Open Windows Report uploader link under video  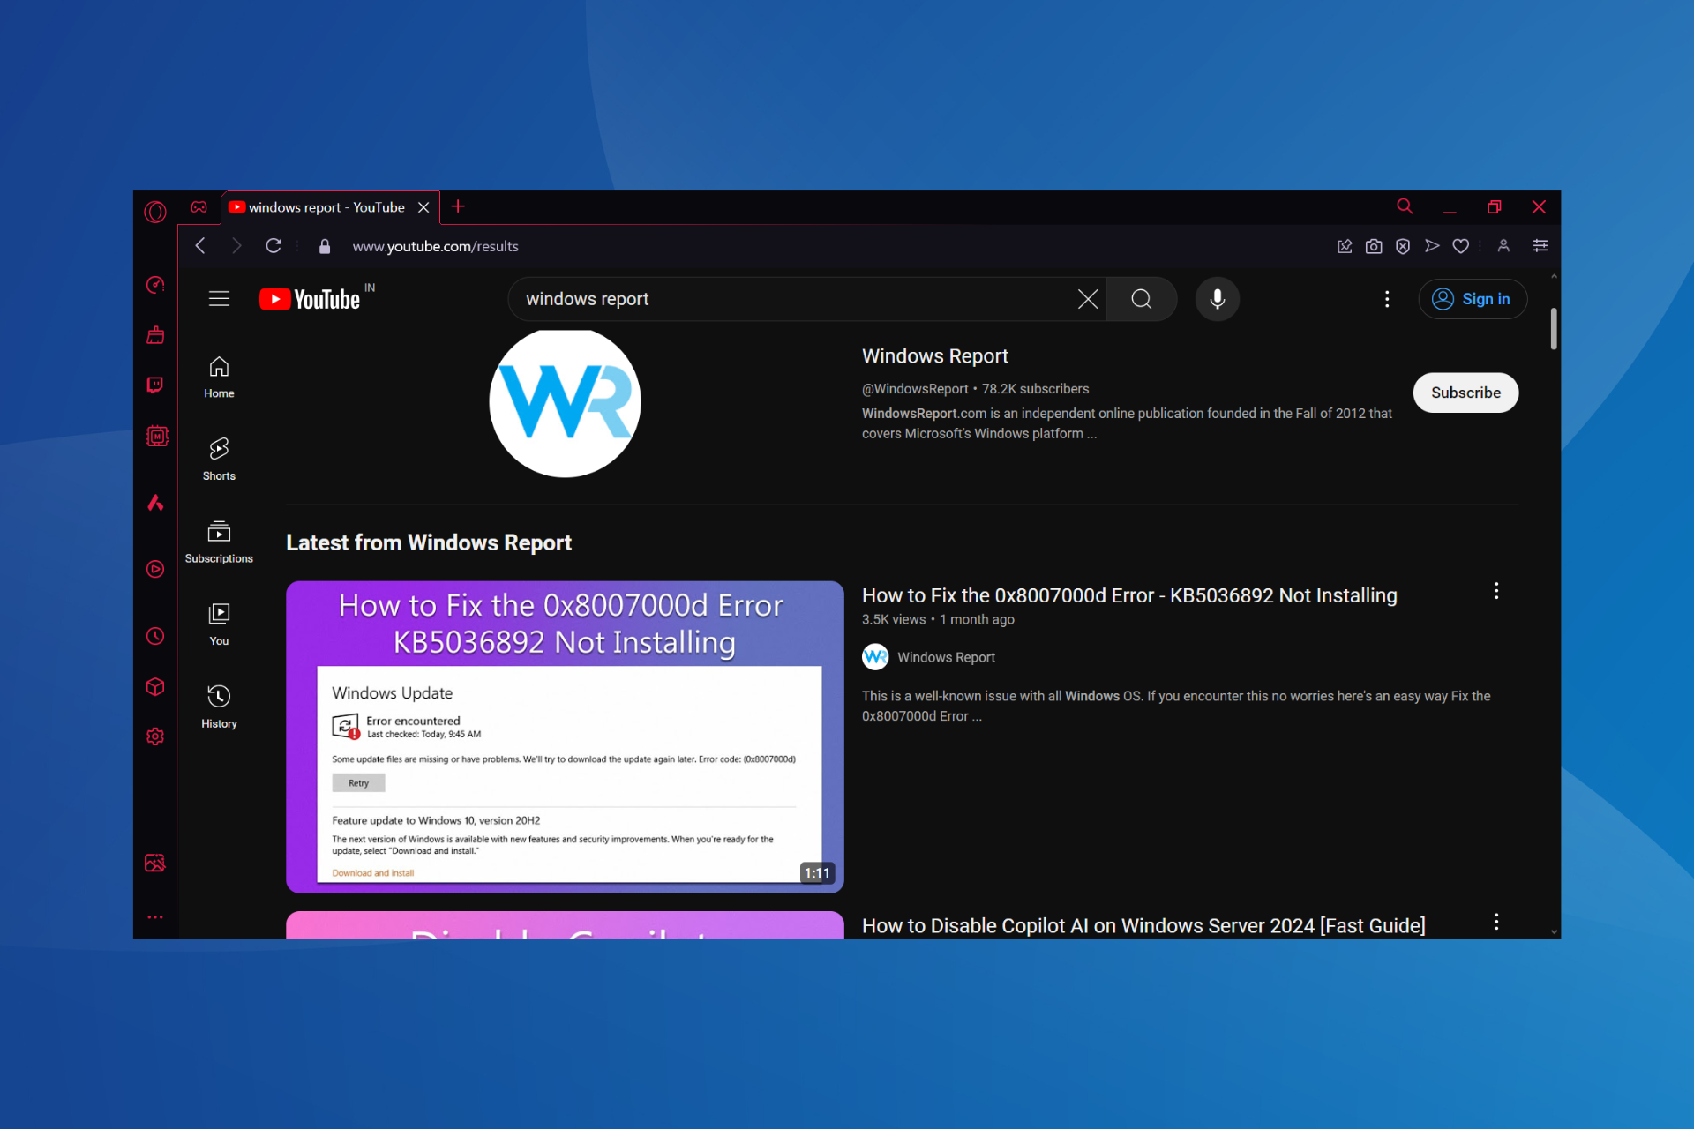point(946,657)
